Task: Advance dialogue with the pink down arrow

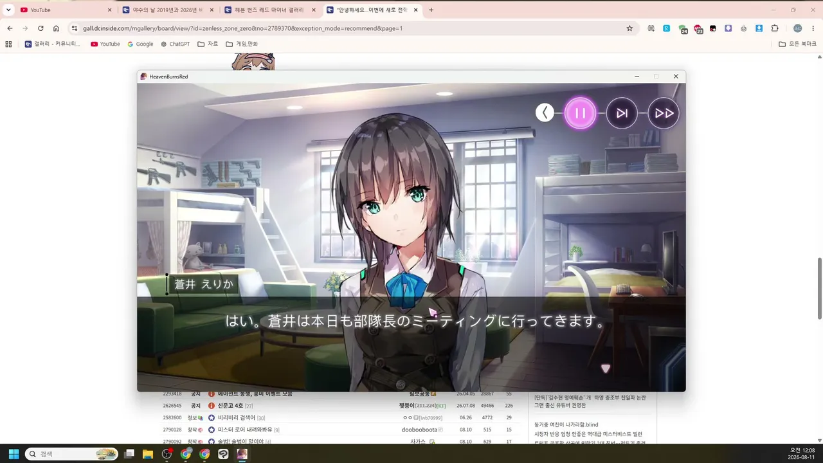Action: [605, 368]
